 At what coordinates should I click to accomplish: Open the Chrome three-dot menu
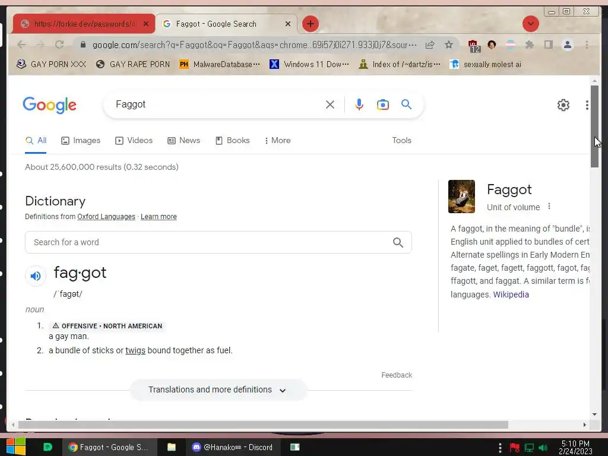pyautogui.click(x=587, y=45)
